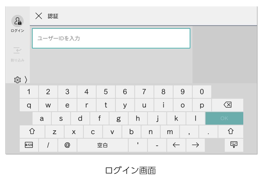
Task: Tap the 空白 space key
Action: point(103,145)
